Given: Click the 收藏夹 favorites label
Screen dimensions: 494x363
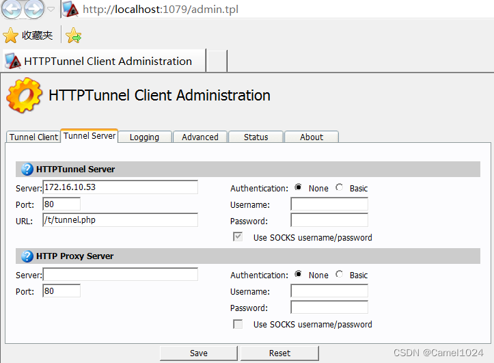Looking at the screenshot, I should tap(37, 36).
